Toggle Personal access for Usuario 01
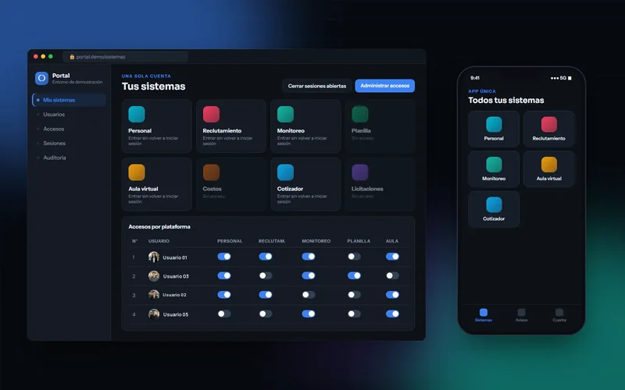The width and height of the screenshot is (625, 390). pos(224,257)
